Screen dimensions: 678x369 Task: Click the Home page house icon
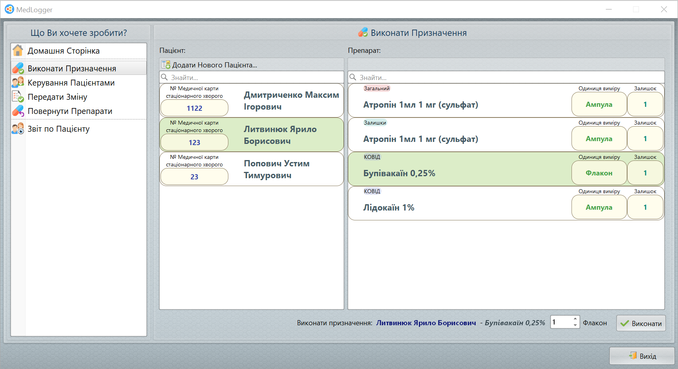tap(18, 50)
